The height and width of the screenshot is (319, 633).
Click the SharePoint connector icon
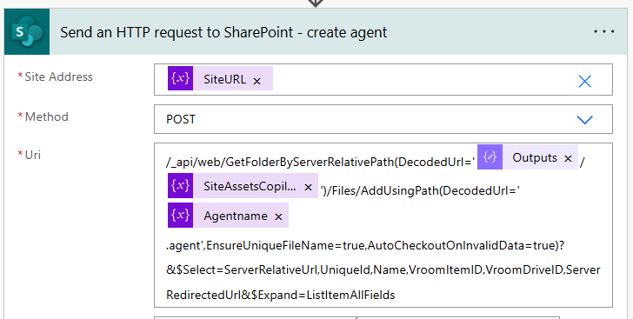(27, 32)
